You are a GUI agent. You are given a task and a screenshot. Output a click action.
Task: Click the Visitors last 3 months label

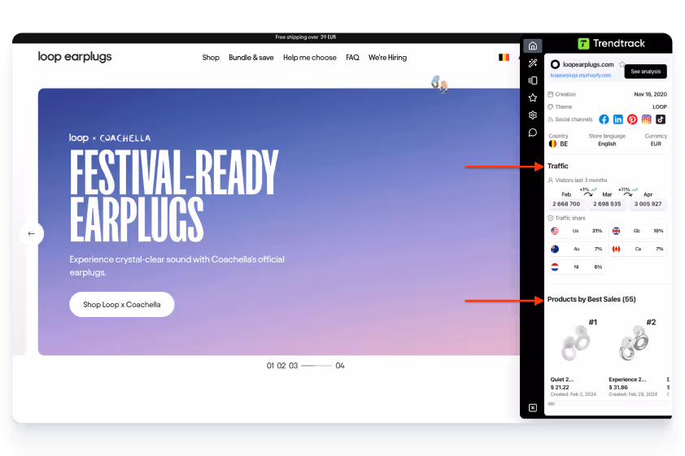[581, 180]
